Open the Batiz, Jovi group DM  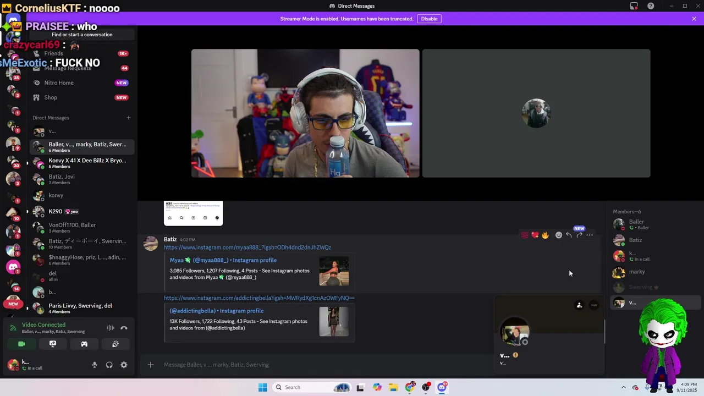coord(81,179)
